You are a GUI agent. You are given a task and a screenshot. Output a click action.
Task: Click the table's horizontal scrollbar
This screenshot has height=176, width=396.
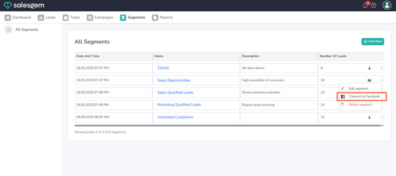[x=228, y=125]
